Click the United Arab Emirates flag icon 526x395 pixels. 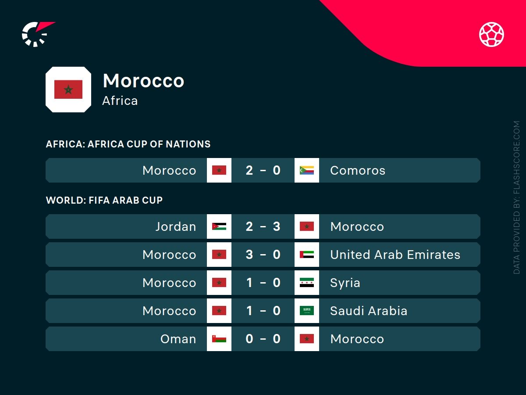coord(307,255)
